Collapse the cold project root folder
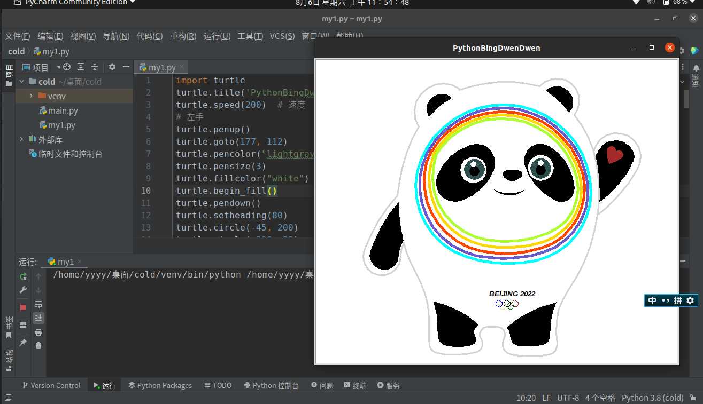This screenshot has width=703, height=404. 22,82
